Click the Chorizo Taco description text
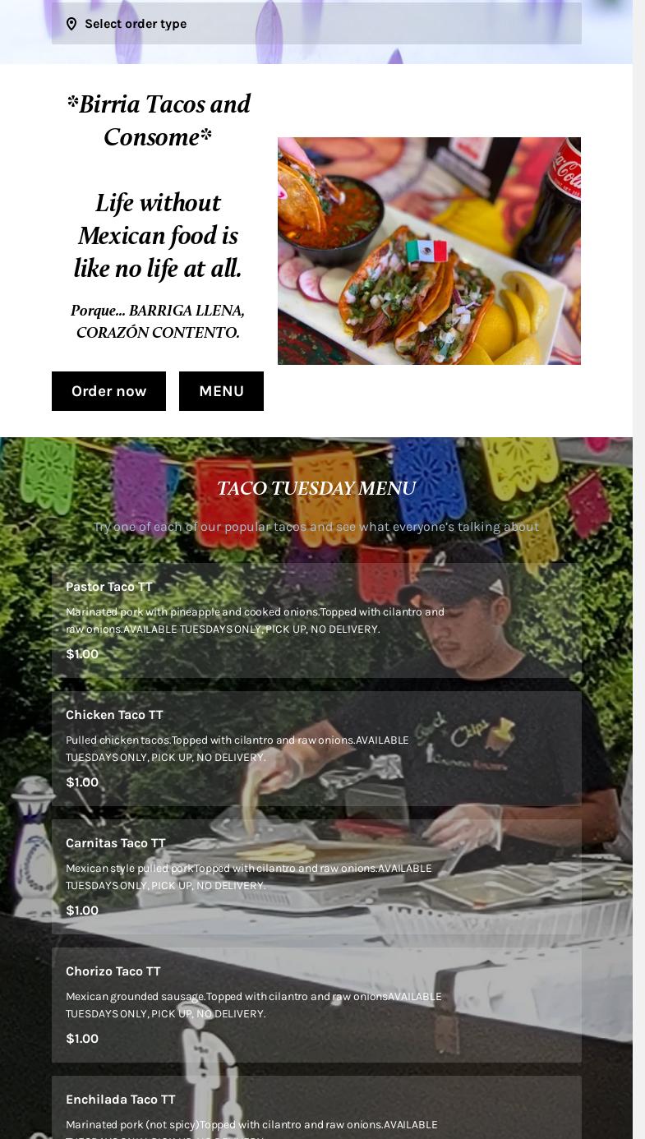Screen dimensions: 645x1139 (253, 1005)
